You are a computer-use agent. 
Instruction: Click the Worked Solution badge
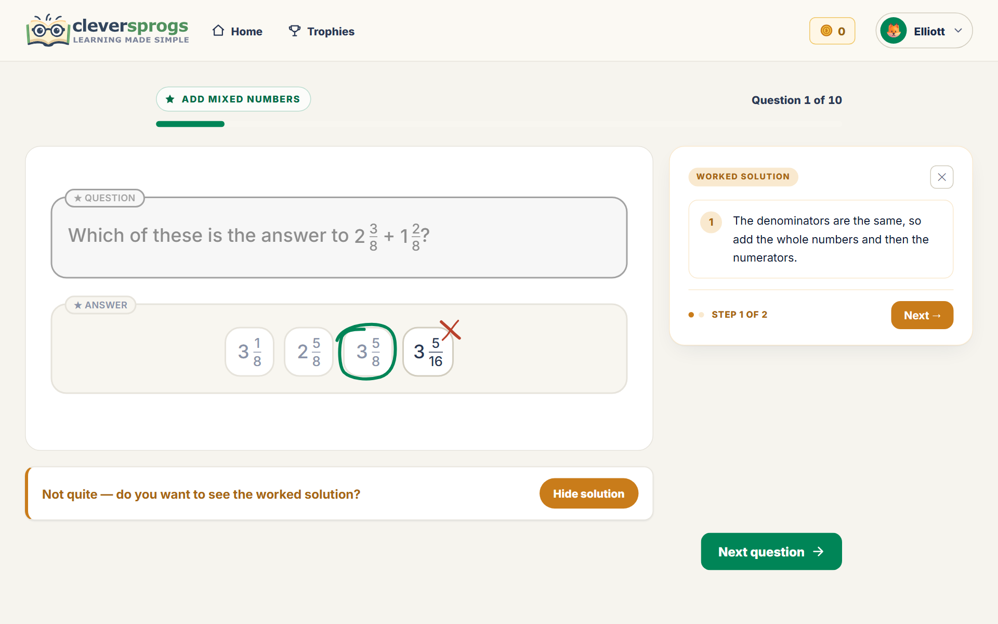coord(743,177)
